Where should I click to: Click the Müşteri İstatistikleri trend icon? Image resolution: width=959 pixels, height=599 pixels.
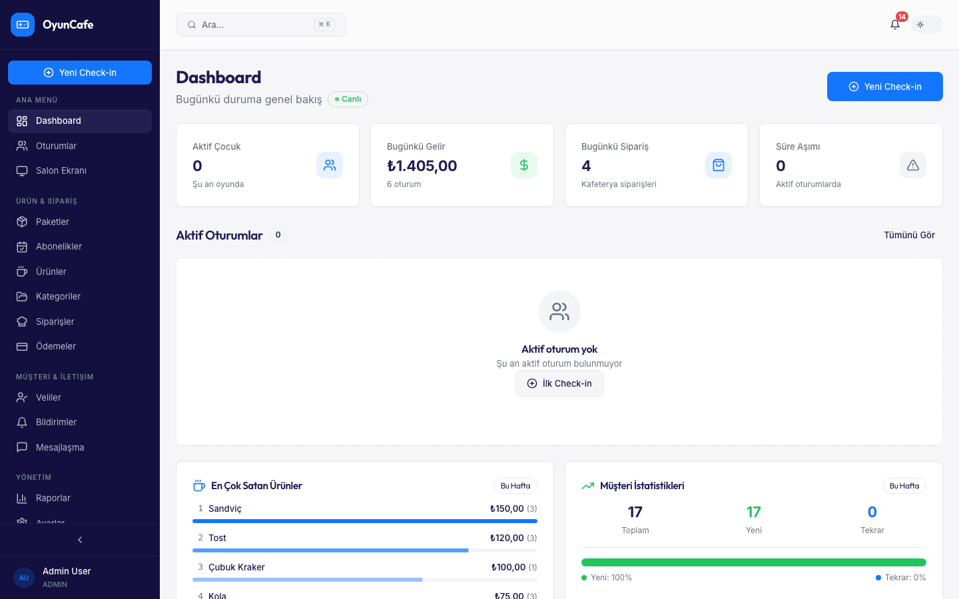pyautogui.click(x=587, y=486)
